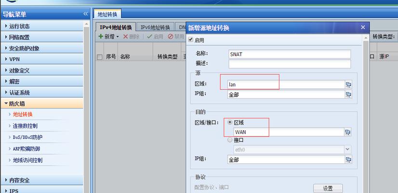398x193 pixels.
Task: Collapse the navigation menu with the double chevron
Action: 86,14
